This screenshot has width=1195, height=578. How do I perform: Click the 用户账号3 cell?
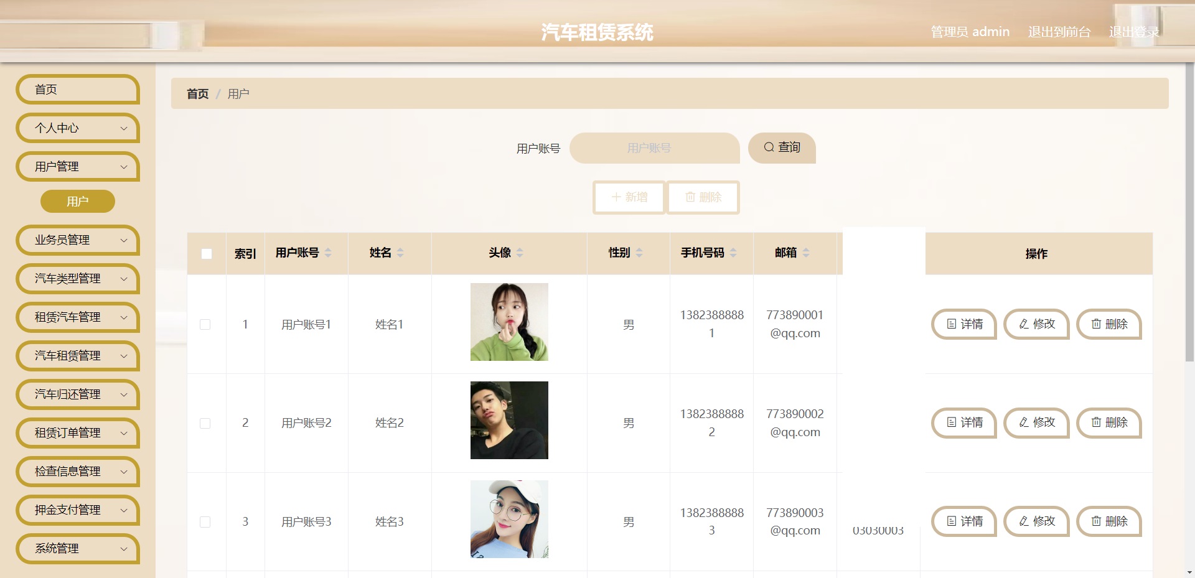point(306,521)
